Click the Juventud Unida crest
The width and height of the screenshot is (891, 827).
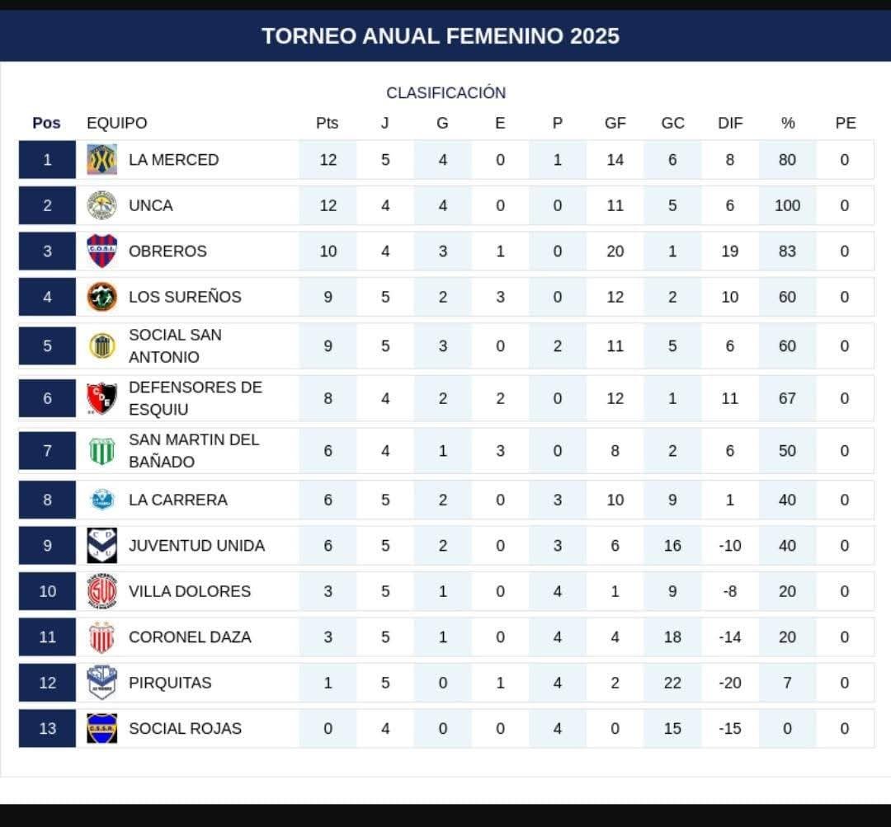click(x=101, y=545)
